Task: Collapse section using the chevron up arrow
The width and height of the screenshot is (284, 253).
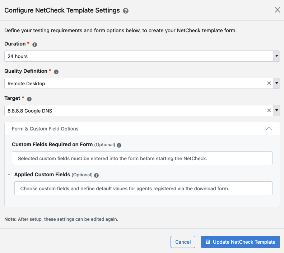Action: [269, 129]
